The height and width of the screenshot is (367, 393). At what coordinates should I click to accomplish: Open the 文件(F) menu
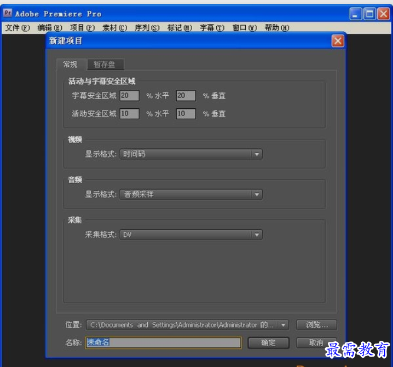[18, 27]
